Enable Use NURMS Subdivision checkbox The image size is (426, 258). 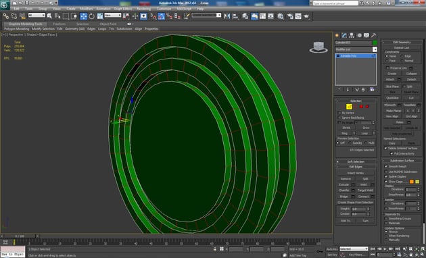pos(386,172)
